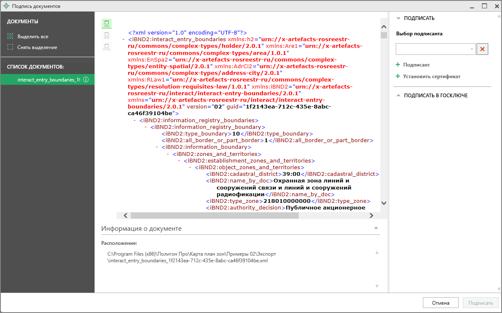
Task: Collapse the zones_and_territories XML node
Action: click(x=168, y=154)
